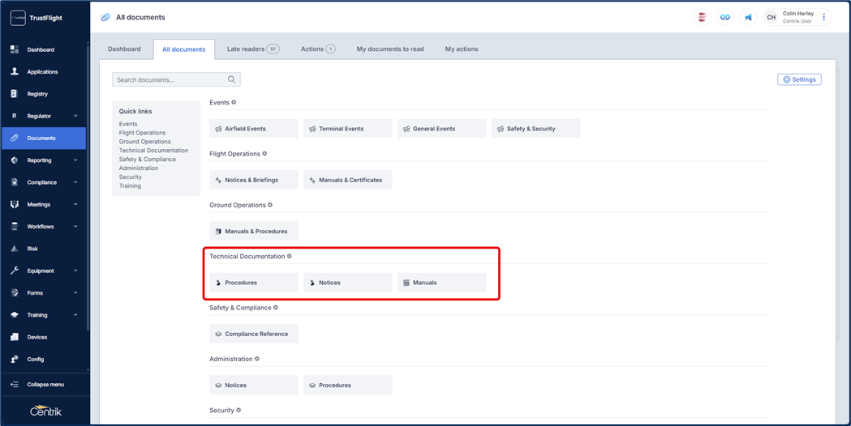The image size is (851, 426).
Task: Open the Airfield Events folder
Action: click(x=254, y=129)
